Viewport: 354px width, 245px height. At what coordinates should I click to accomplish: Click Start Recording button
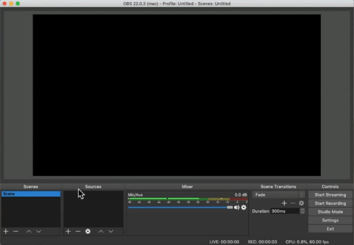pos(330,204)
